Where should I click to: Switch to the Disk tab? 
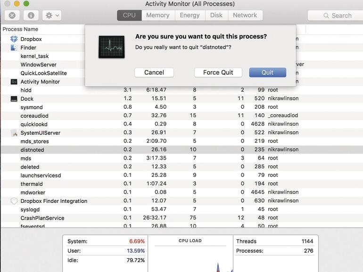click(216, 15)
